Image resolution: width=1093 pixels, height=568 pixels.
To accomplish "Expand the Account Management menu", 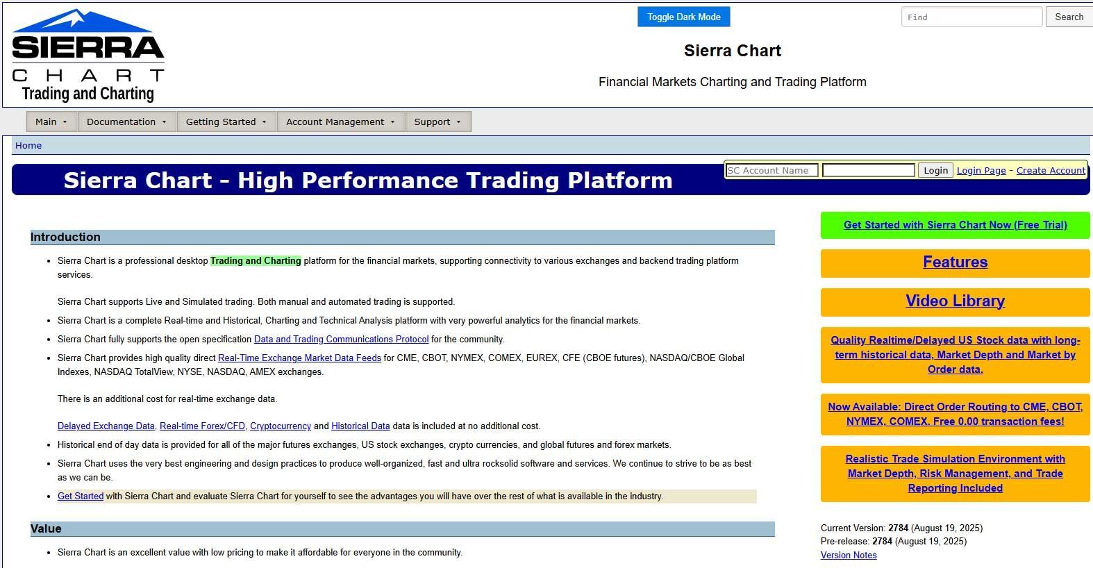I will 340,122.
